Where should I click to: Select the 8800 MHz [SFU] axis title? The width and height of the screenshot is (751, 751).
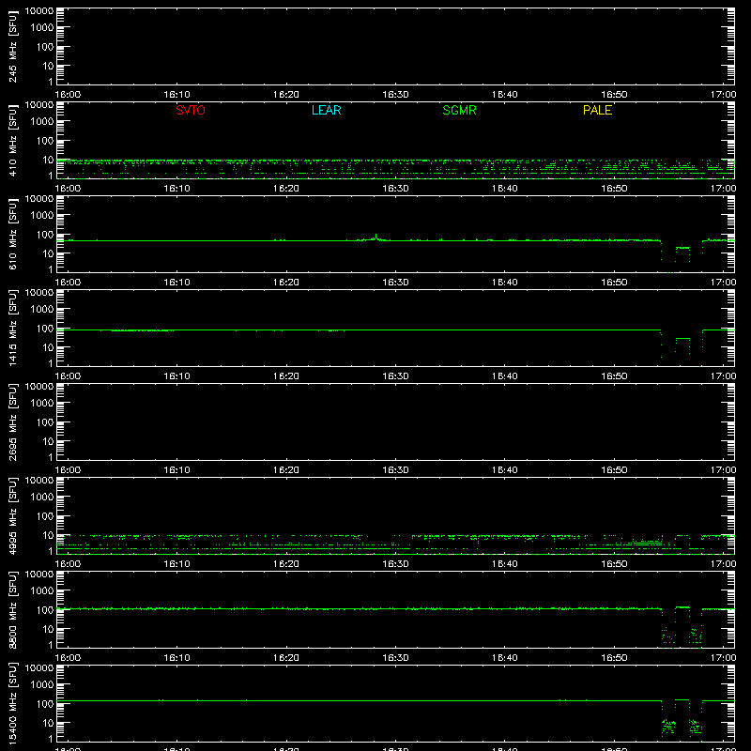tap(12, 609)
